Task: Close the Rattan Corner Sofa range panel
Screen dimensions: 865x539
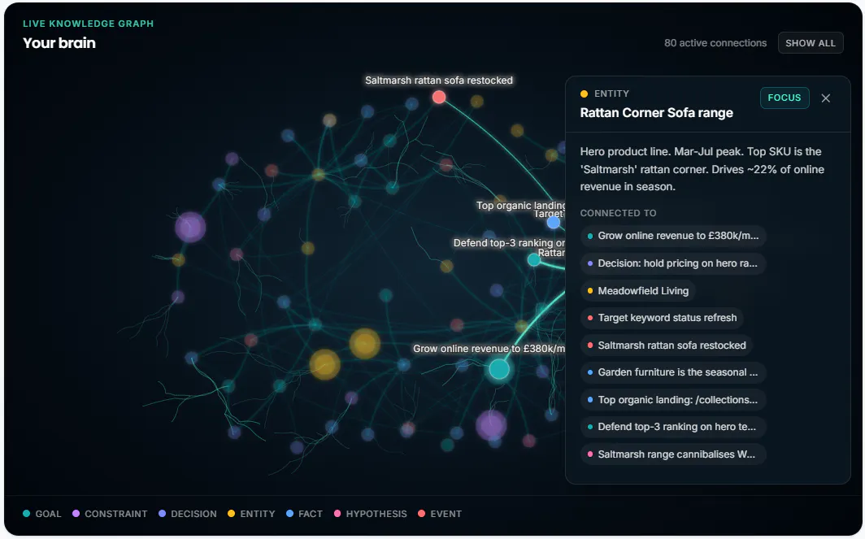Action: pyautogui.click(x=825, y=98)
